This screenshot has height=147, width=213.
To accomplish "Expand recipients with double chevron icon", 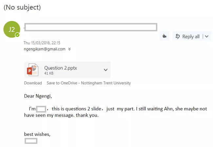I will click(69, 49).
